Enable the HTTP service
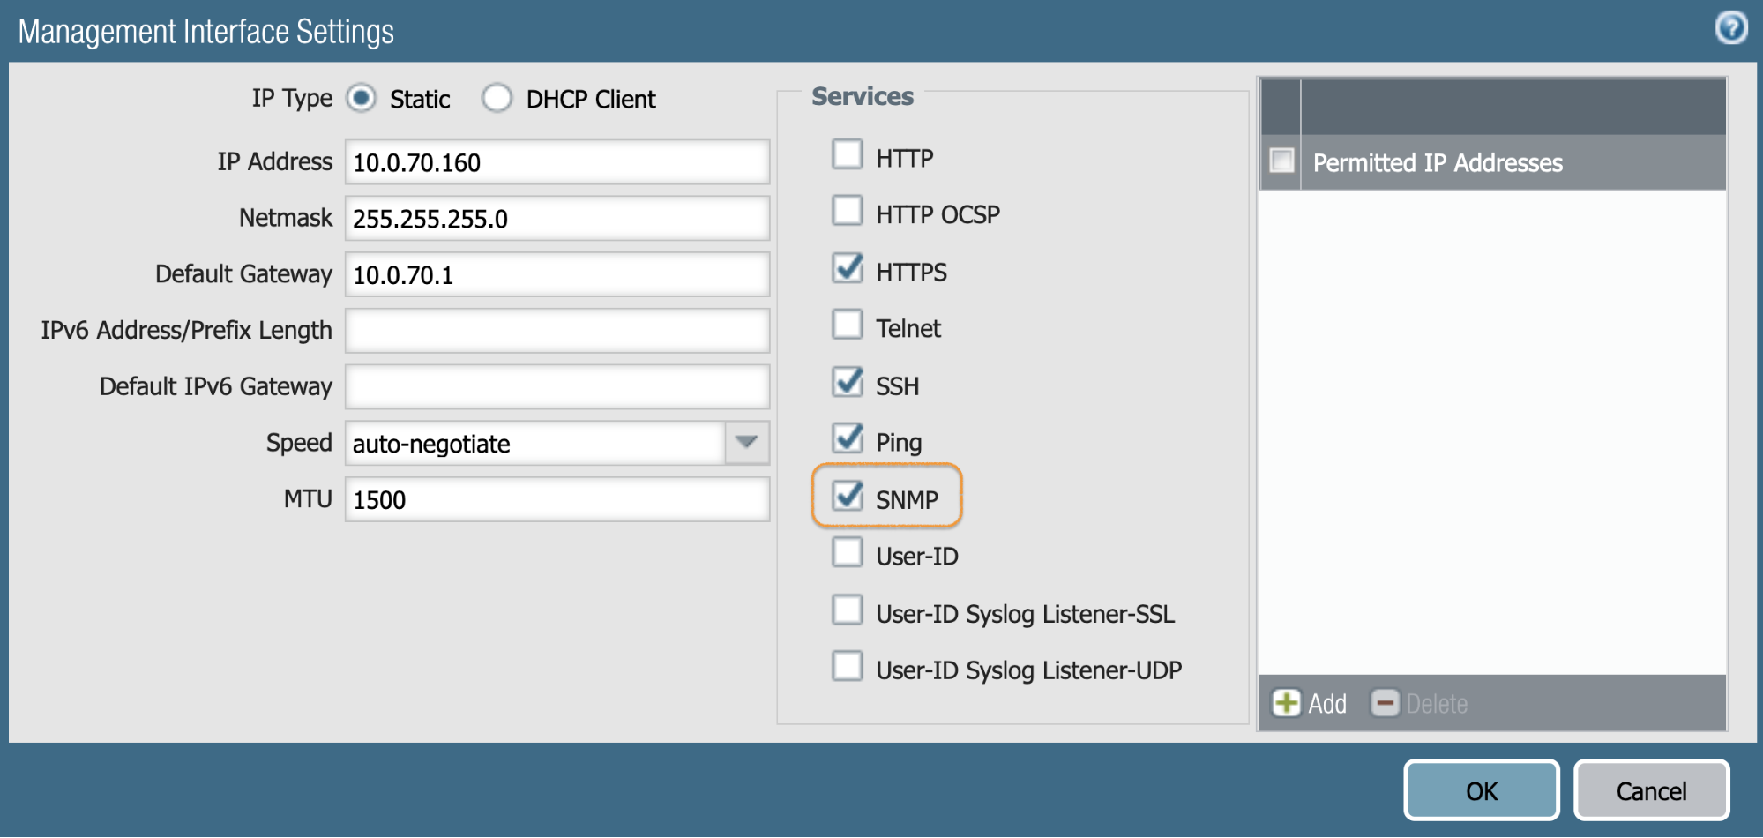The image size is (1763, 838). point(847,153)
